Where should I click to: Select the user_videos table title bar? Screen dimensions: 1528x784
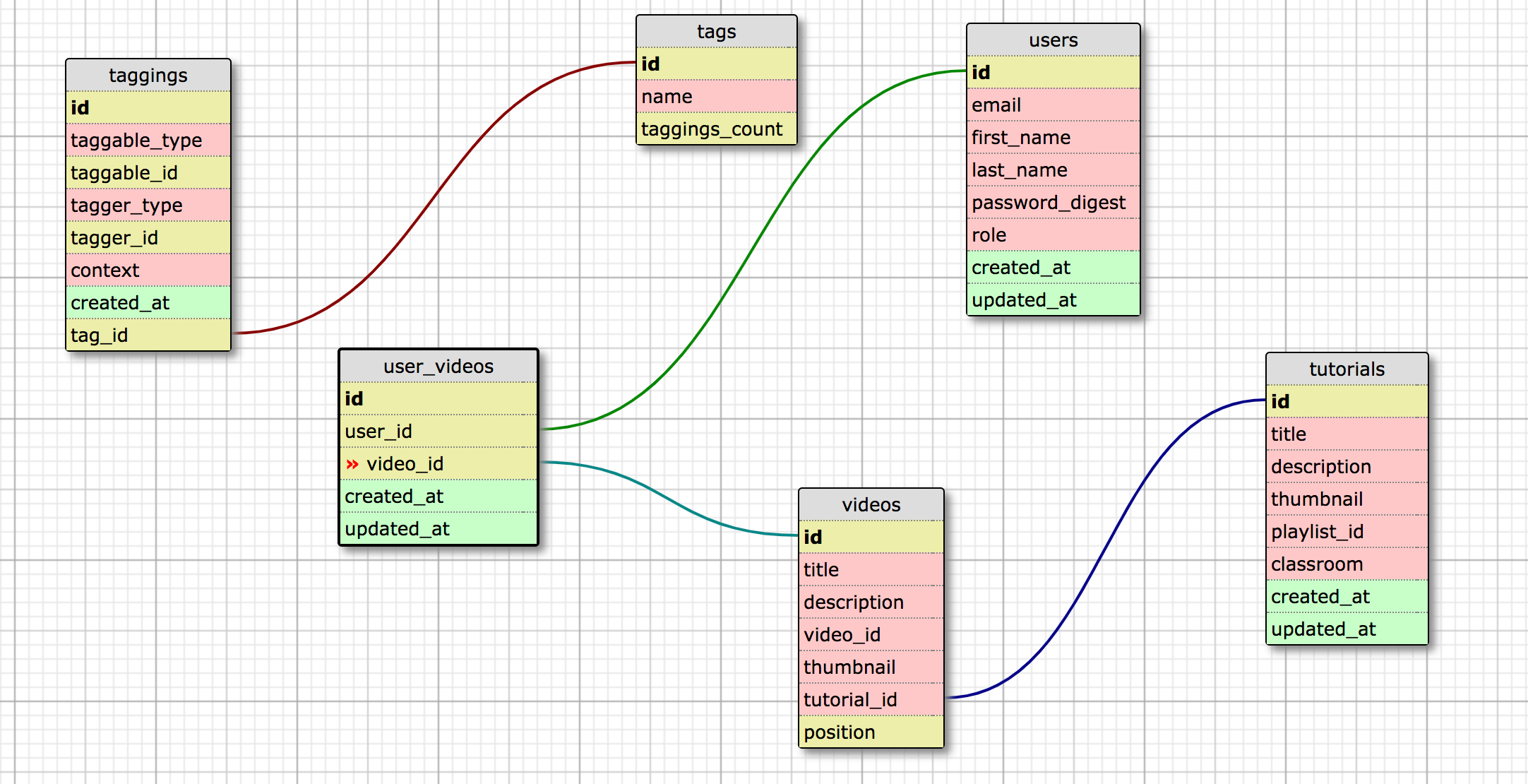pyautogui.click(x=438, y=367)
